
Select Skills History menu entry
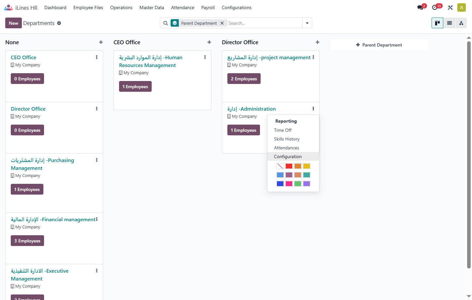tap(293, 139)
